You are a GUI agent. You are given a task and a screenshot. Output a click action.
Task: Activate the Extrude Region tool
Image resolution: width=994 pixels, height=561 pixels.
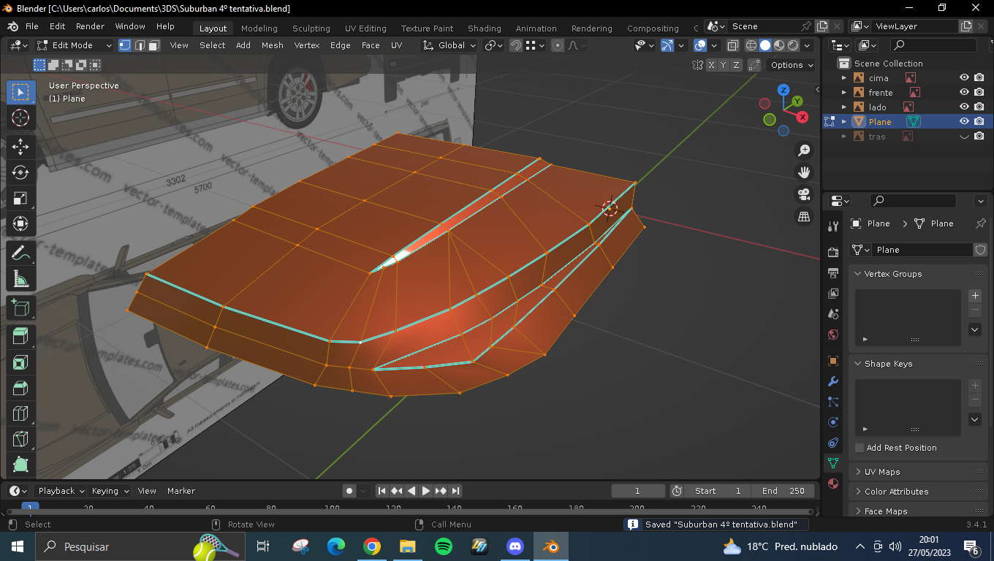pos(20,336)
